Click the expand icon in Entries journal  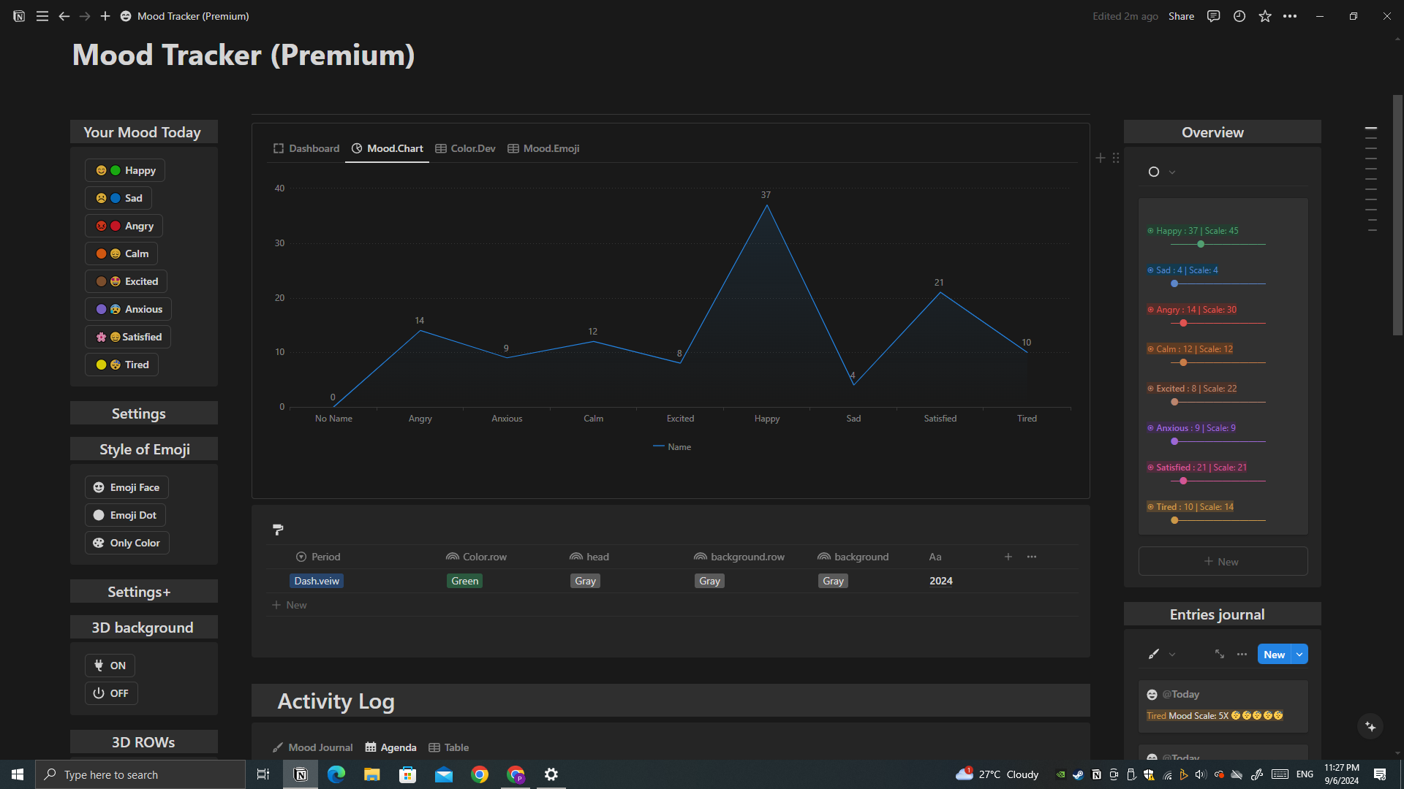pyautogui.click(x=1220, y=654)
